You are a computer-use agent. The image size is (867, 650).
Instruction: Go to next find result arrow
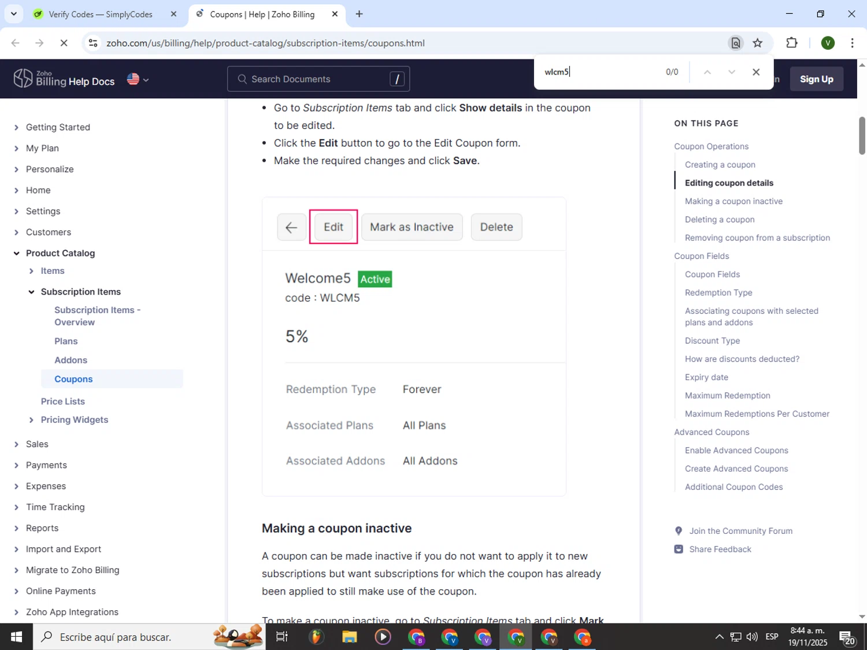(x=732, y=72)
